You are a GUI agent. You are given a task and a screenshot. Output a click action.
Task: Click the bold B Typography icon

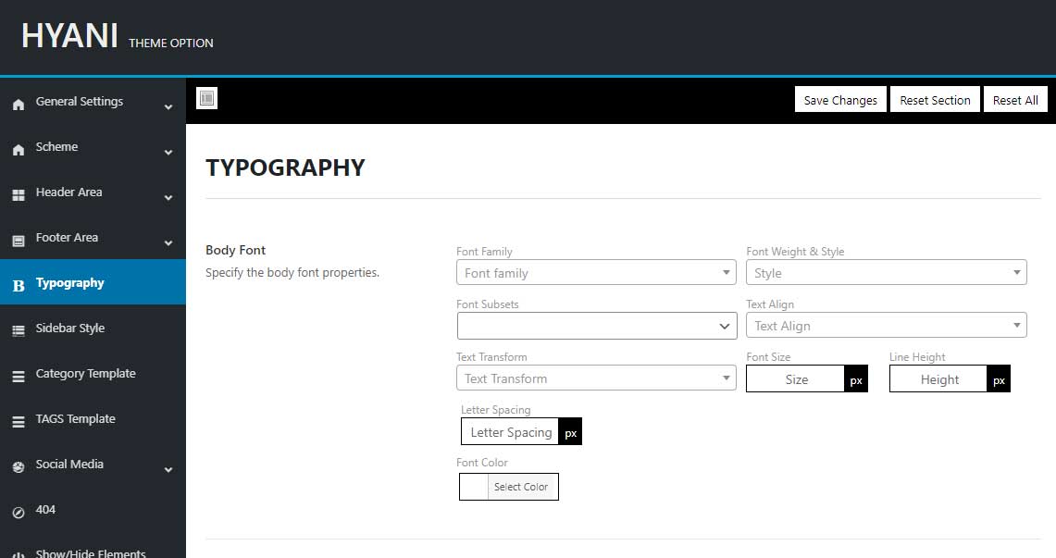coord(19,285)
